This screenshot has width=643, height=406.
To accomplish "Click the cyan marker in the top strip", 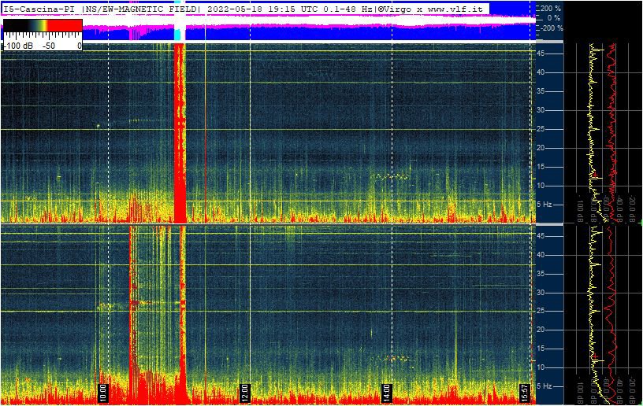I will (178, 35).
